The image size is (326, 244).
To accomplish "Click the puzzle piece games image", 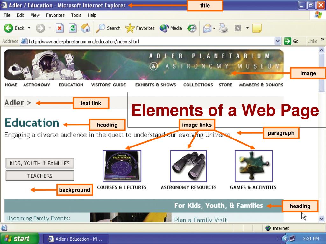I will pos(253,166).
